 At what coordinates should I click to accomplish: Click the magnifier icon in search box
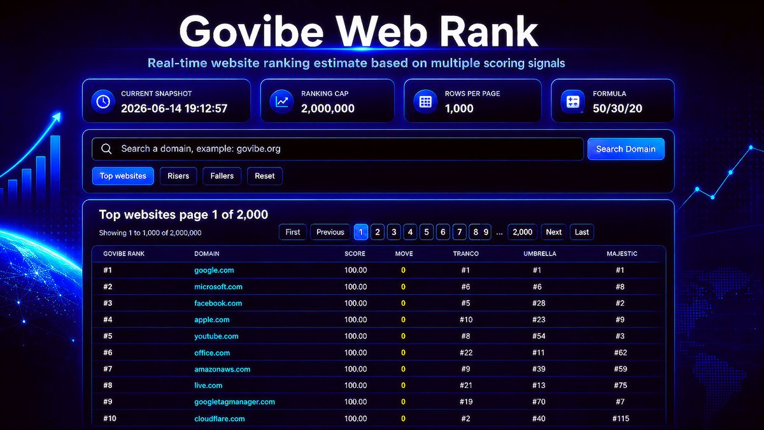click(x=106, y=149)
